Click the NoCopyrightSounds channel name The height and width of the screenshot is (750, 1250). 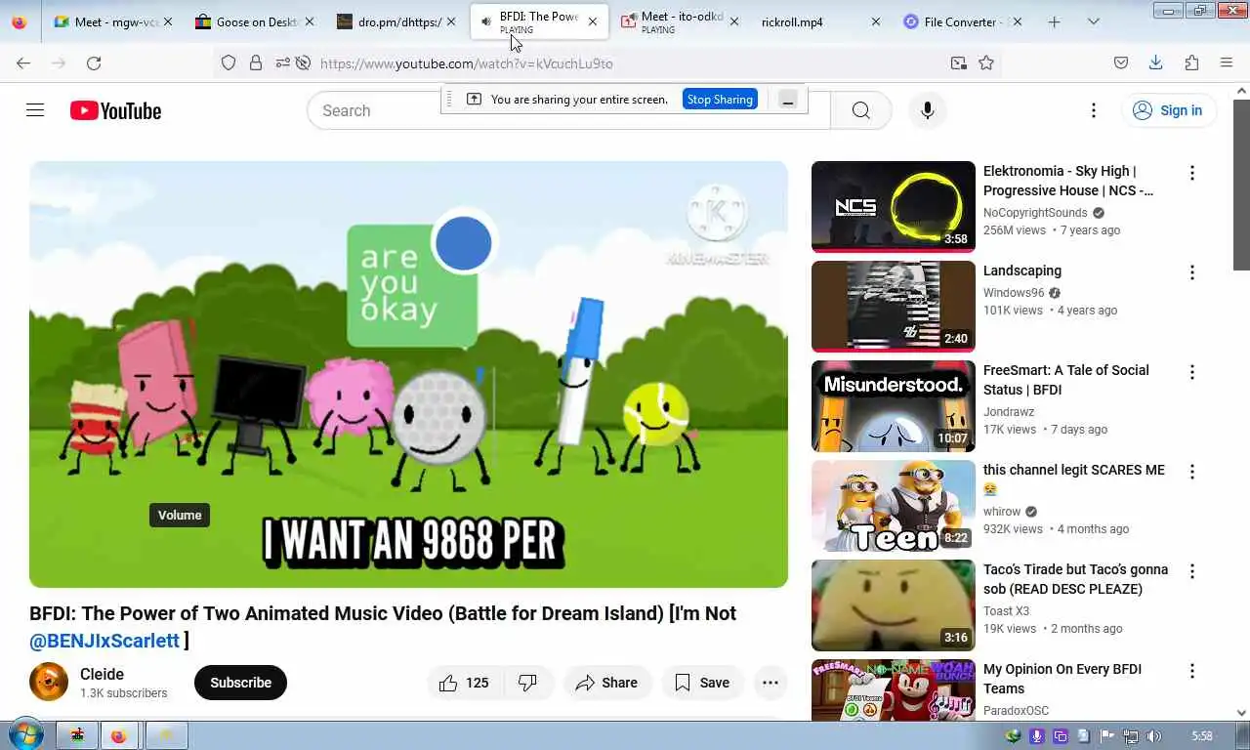(1035, 213)
